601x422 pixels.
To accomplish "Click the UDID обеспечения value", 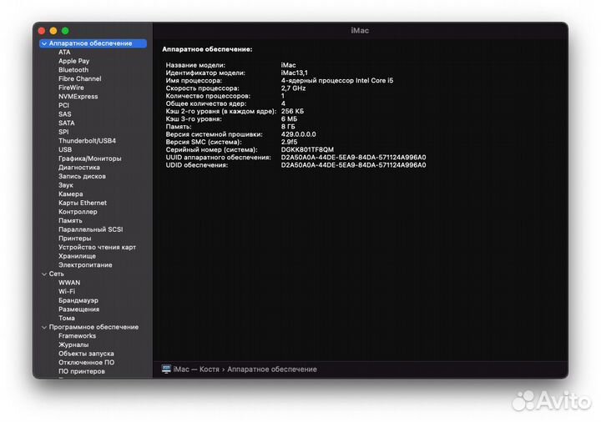I will pos(353,164).
